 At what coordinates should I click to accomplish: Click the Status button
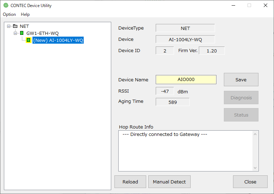(x=241, y=115)
